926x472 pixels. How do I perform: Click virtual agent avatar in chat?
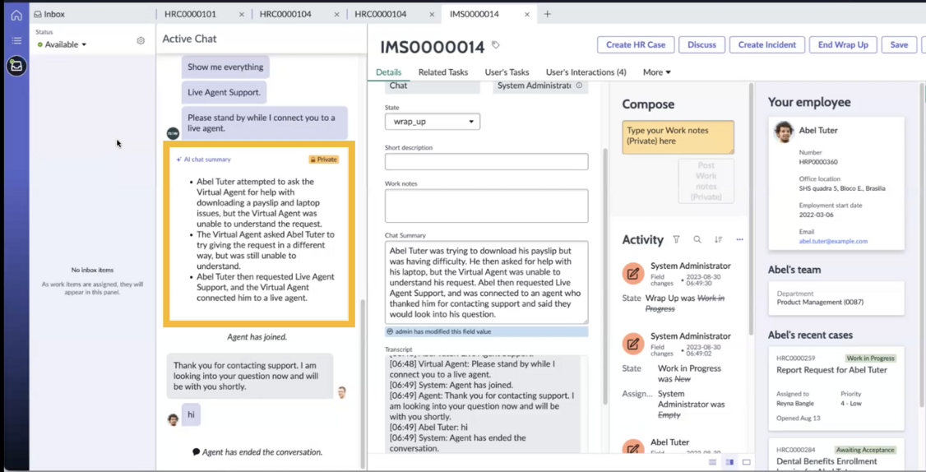pos(173,133)
